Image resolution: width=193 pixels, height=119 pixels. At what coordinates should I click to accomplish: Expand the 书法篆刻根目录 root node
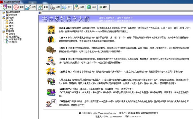coord(4,12)
